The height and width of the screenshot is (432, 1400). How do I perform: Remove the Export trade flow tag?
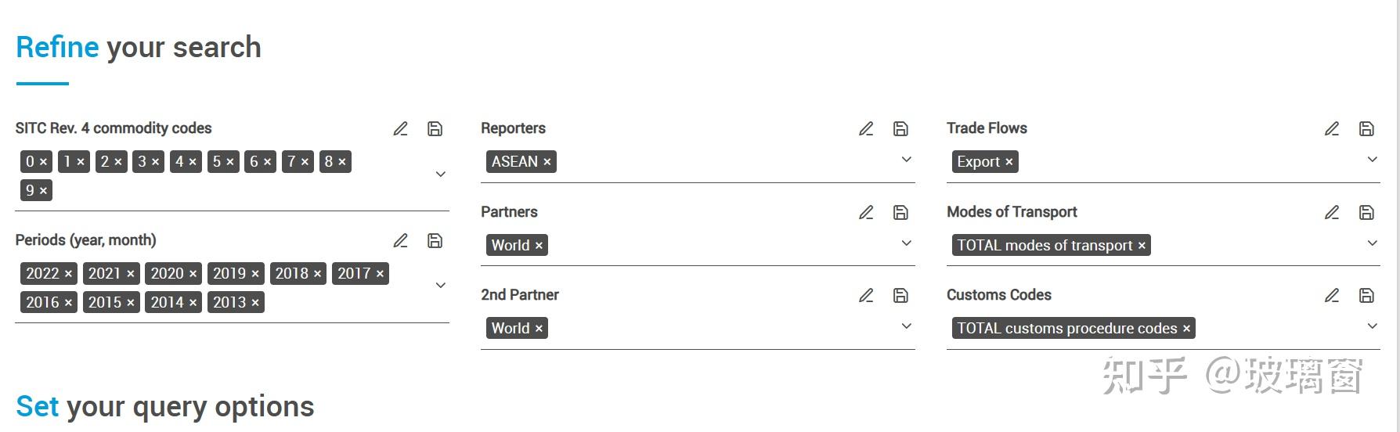(x=1009, y=162)
